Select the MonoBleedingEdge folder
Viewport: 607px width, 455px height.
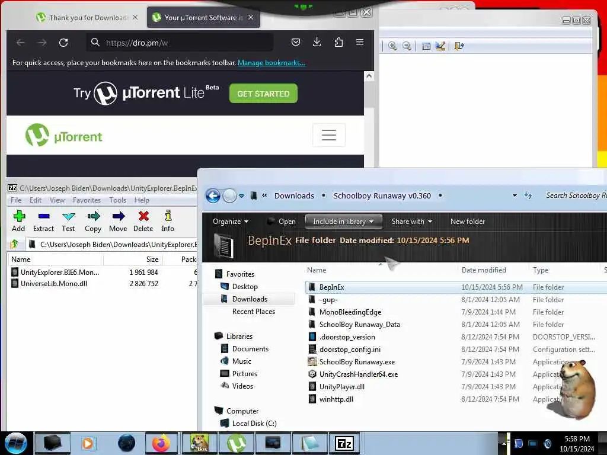[x=350, y=312]
